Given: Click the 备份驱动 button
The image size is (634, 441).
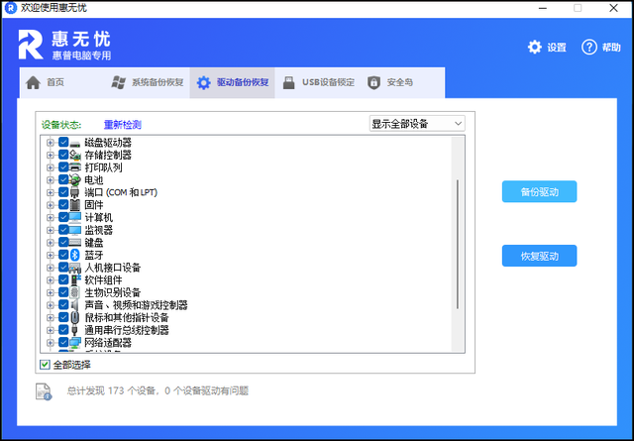Looking at the screenshot, I should pyautogui.click(x=539, y=192).
